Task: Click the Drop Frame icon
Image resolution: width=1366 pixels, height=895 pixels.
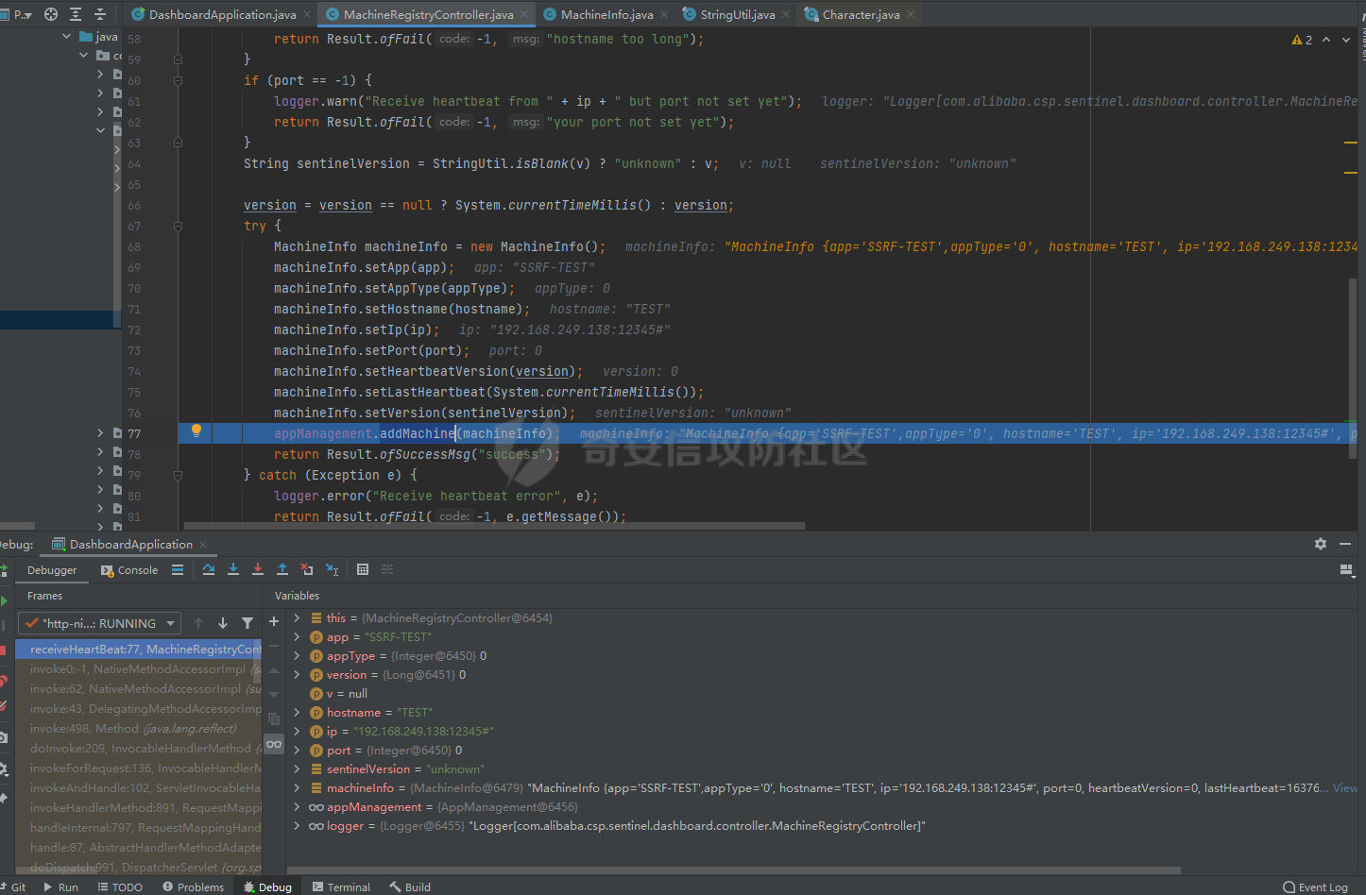Action: [x=307, y=569]
